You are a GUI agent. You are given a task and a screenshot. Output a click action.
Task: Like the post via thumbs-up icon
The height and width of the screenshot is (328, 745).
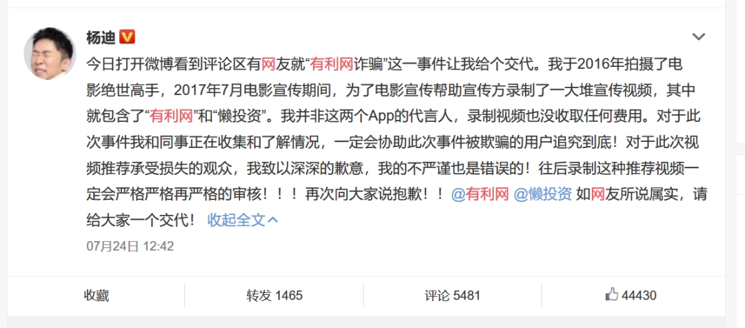tap(612, 295)
